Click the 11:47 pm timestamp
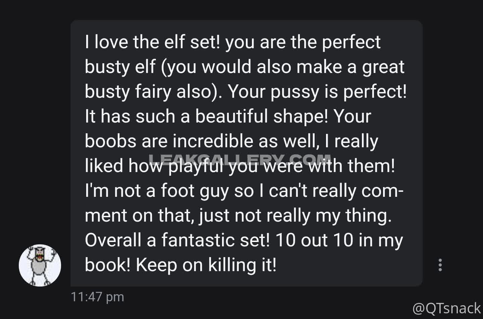The image size is (483, 319). coord(97,297)
